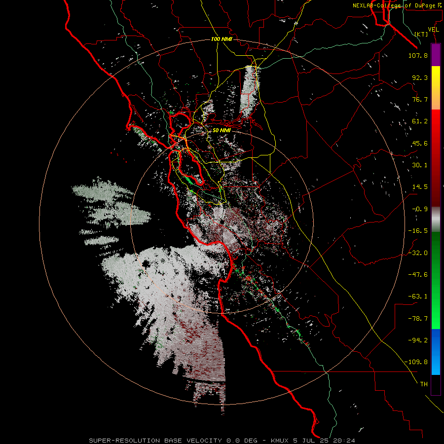Click the -78.7 velocity scale value
Screen dimensions: 444x444
pyautogui.click(x=418, y=318)
